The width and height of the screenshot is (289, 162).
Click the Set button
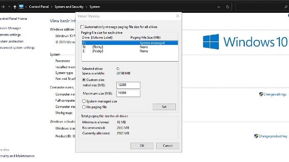coord(164,107)
